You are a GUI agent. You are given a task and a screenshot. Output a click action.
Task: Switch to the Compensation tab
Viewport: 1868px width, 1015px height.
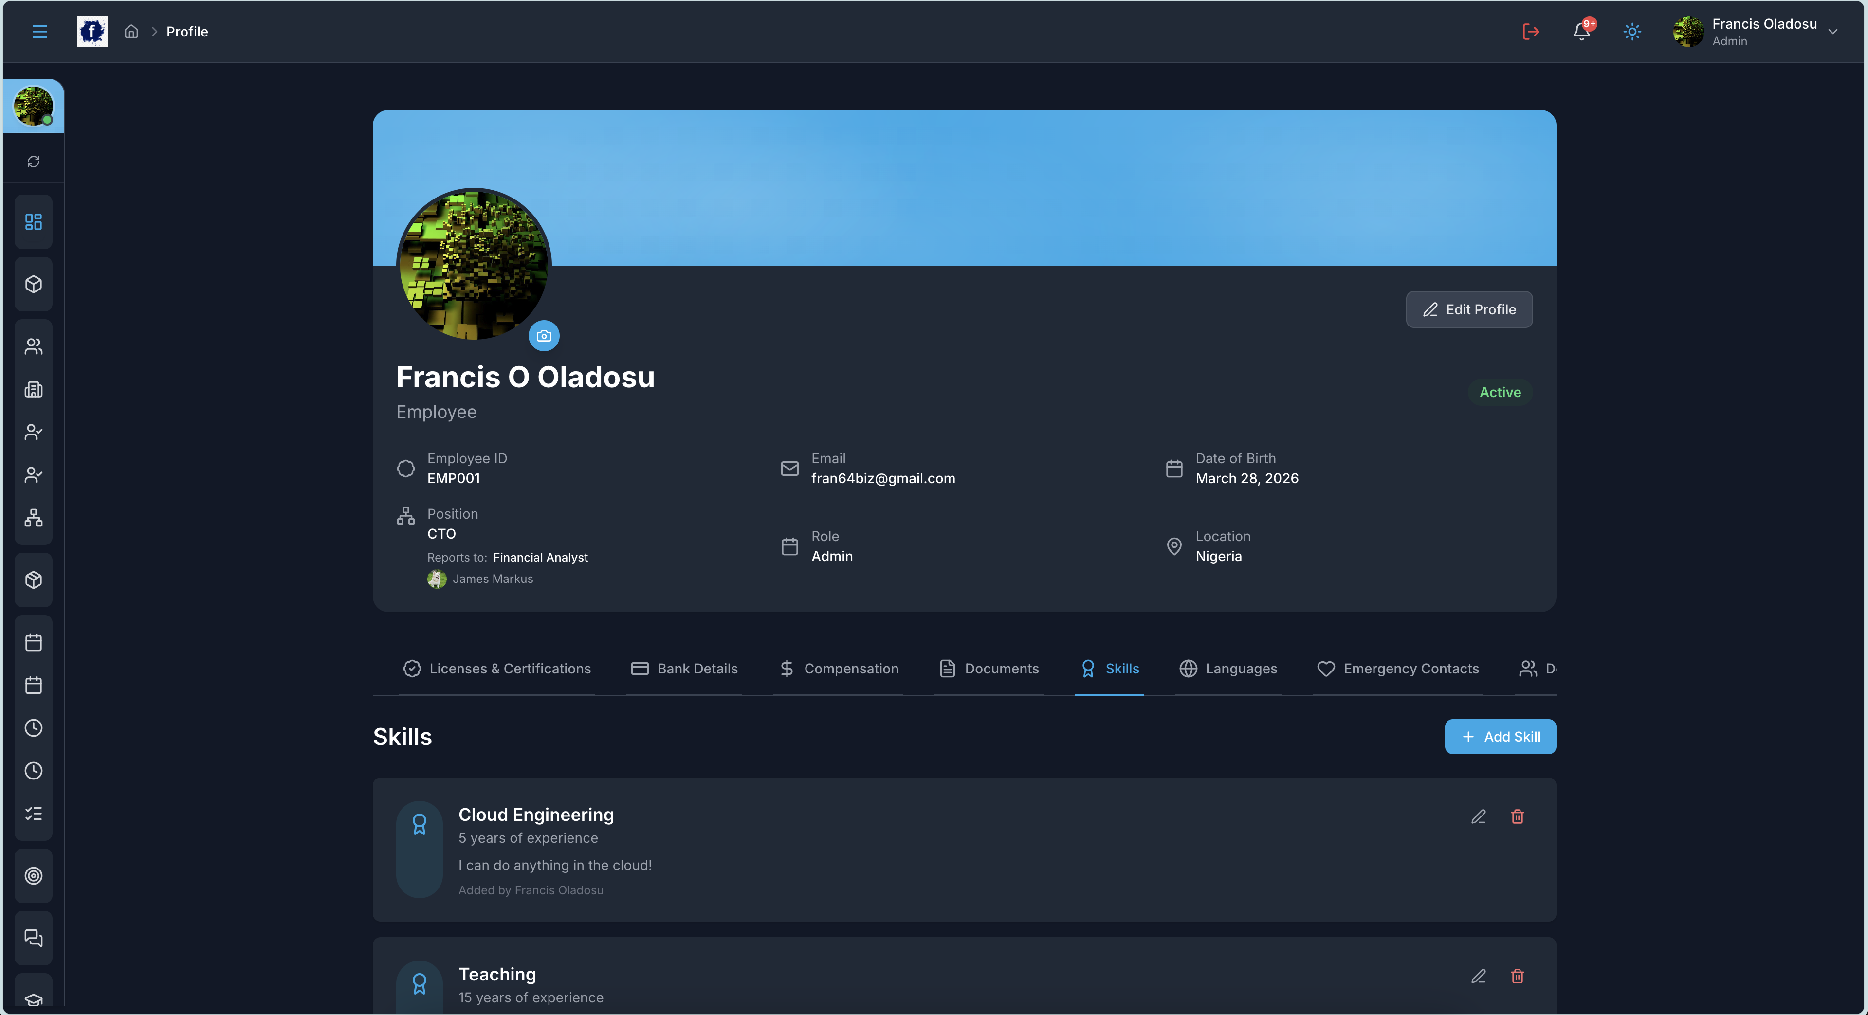click(838, 669)
